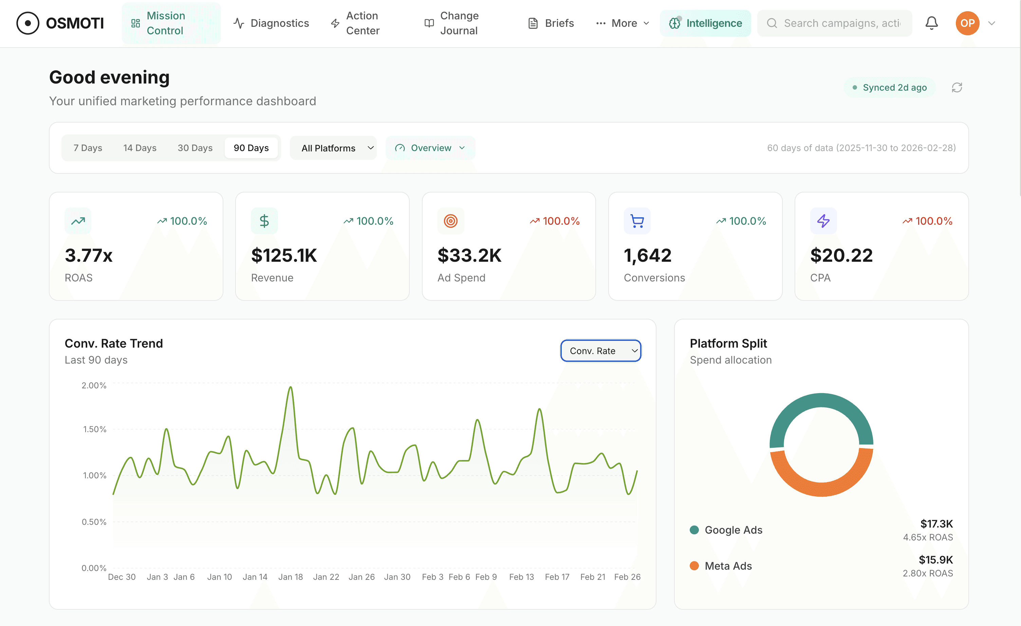This screenshot has width=1021, height=626.
Task: Switch to the 14 Days range
Action: click(x=140, y=148)
